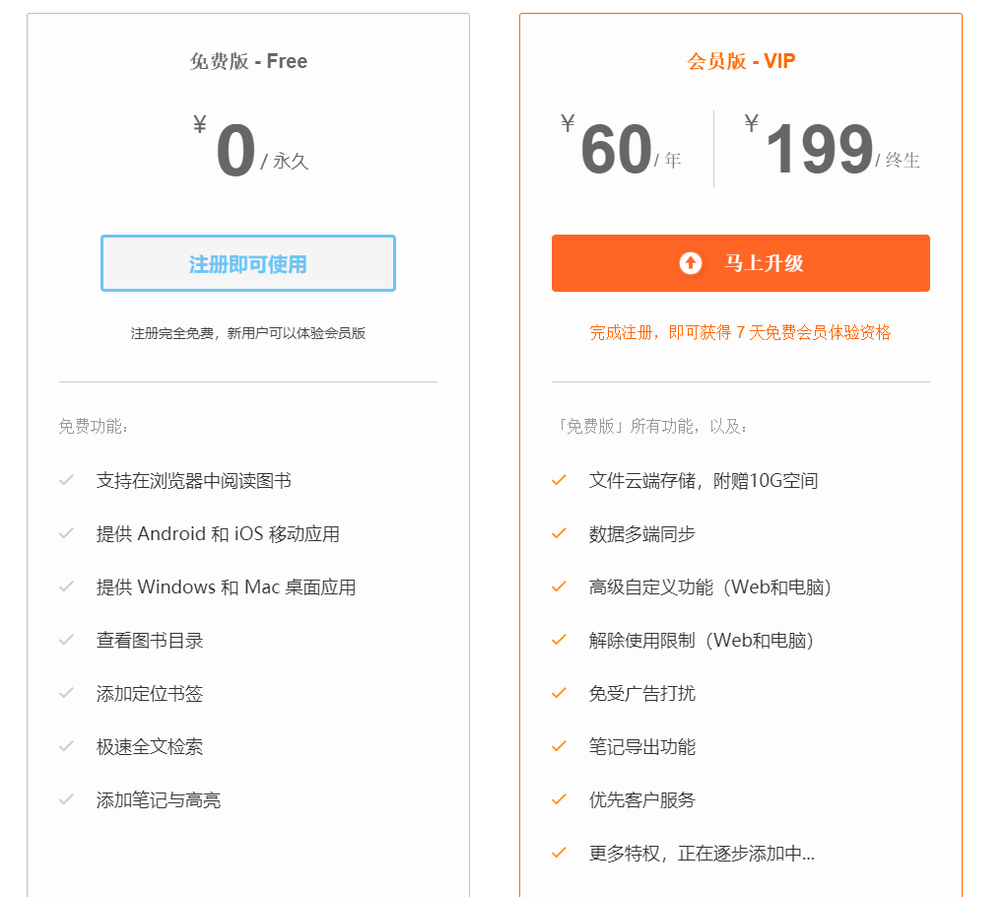The image size is (1006, 897).
Task: Click the 免费版 - Free plan heading
Action: pyautogui.click(x=248, y=61)
